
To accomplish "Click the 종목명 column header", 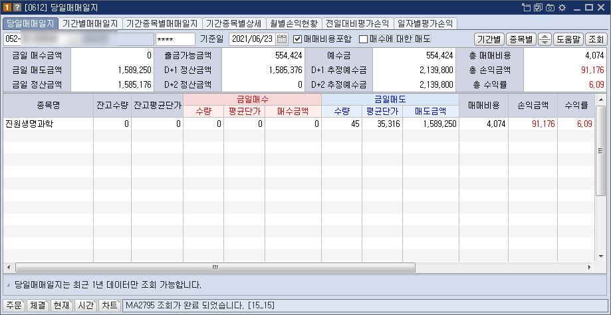I will (x=48, y=105).
